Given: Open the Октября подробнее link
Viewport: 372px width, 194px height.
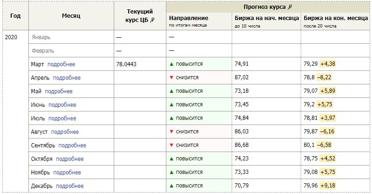Looking at the screenshot, I should pyautogui.click(x=70, y=159).
